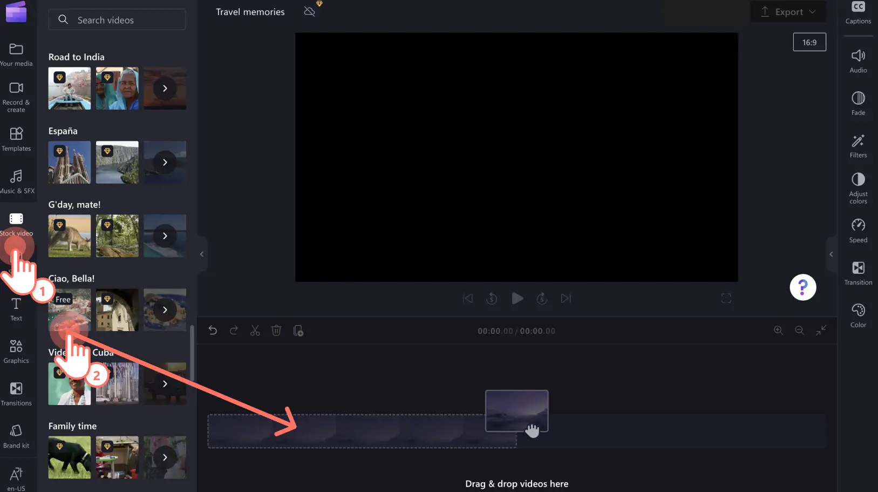Zoom out on the timeline
Screen dimensions: 878x492
coord(799,330)
